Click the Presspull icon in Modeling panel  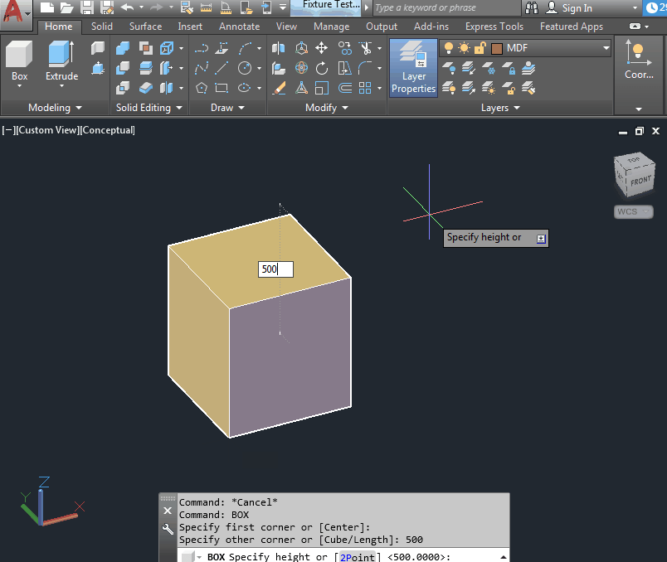tap(98, 68)
